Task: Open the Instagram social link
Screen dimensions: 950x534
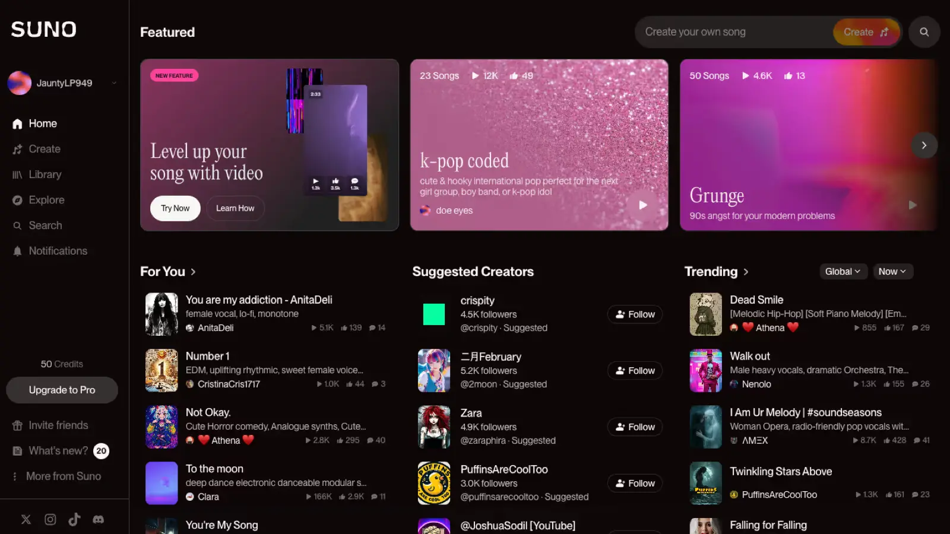Action: [50, 519]
